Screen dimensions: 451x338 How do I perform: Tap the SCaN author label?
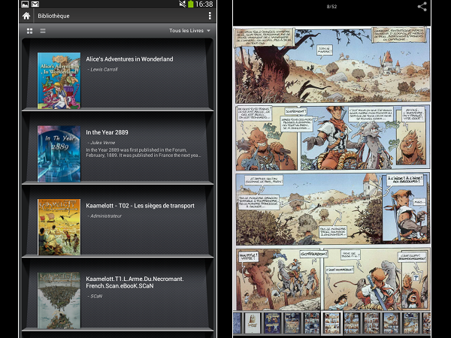click(96, 296)
